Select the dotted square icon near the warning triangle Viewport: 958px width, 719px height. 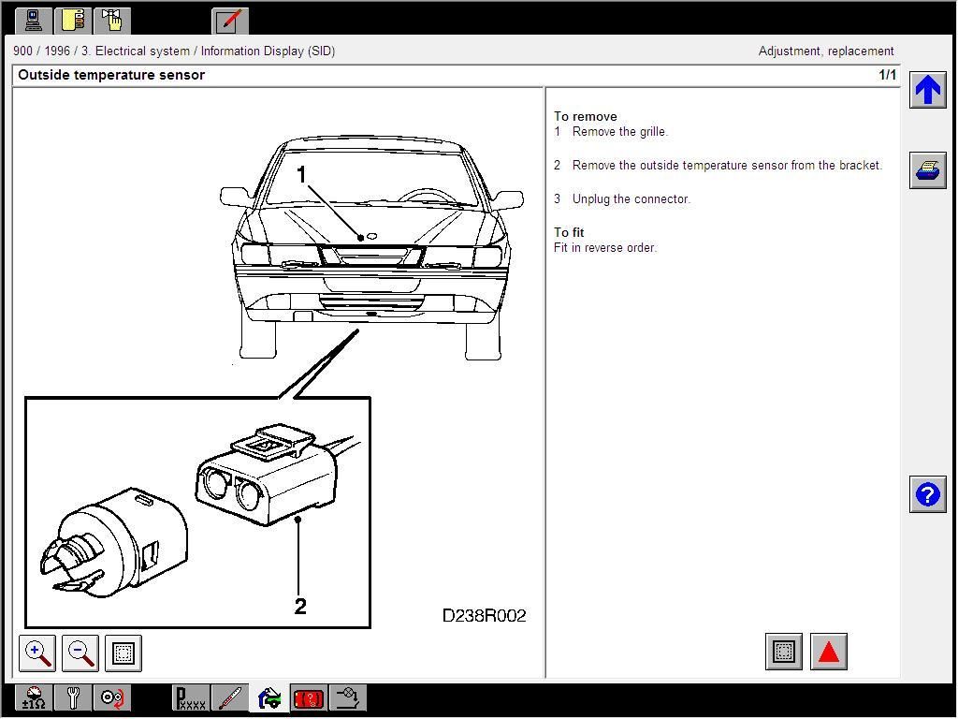tap(783, 652)
